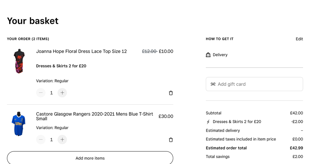This screenshot has width=314, height=164.
Task: Click the Estimated order total amount
Action: click(x=296, y=148)
